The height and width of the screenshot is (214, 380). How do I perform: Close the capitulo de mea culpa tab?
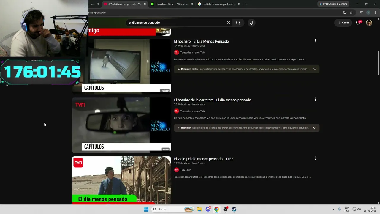coord(239,4)
